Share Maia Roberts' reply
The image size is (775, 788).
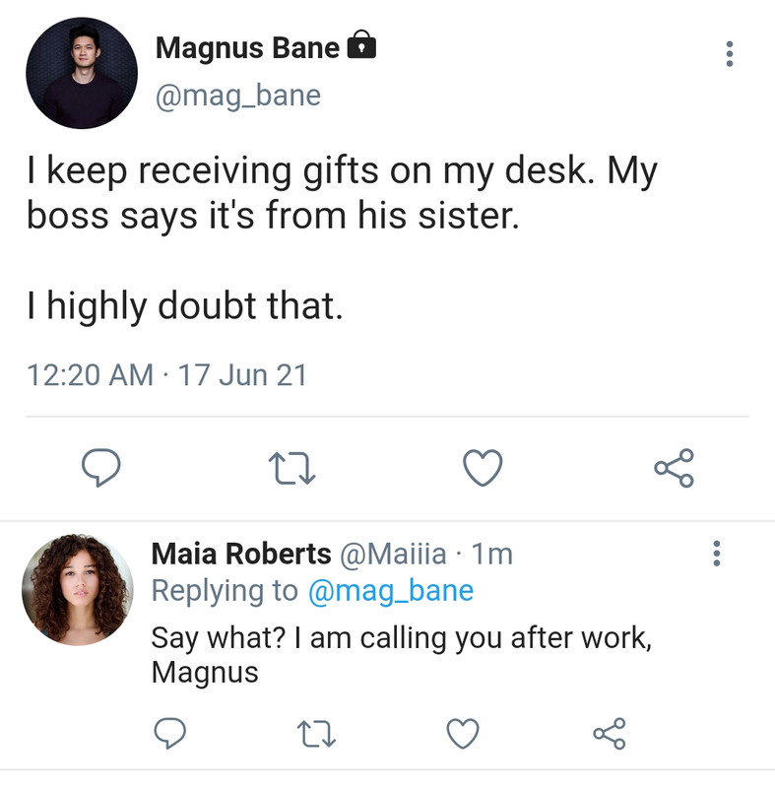click(x=609, y=733)
